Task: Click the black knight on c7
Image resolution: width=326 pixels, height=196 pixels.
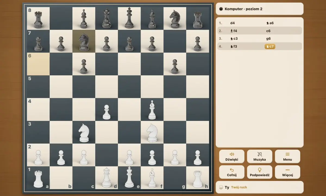Action: tap(84, 42)
